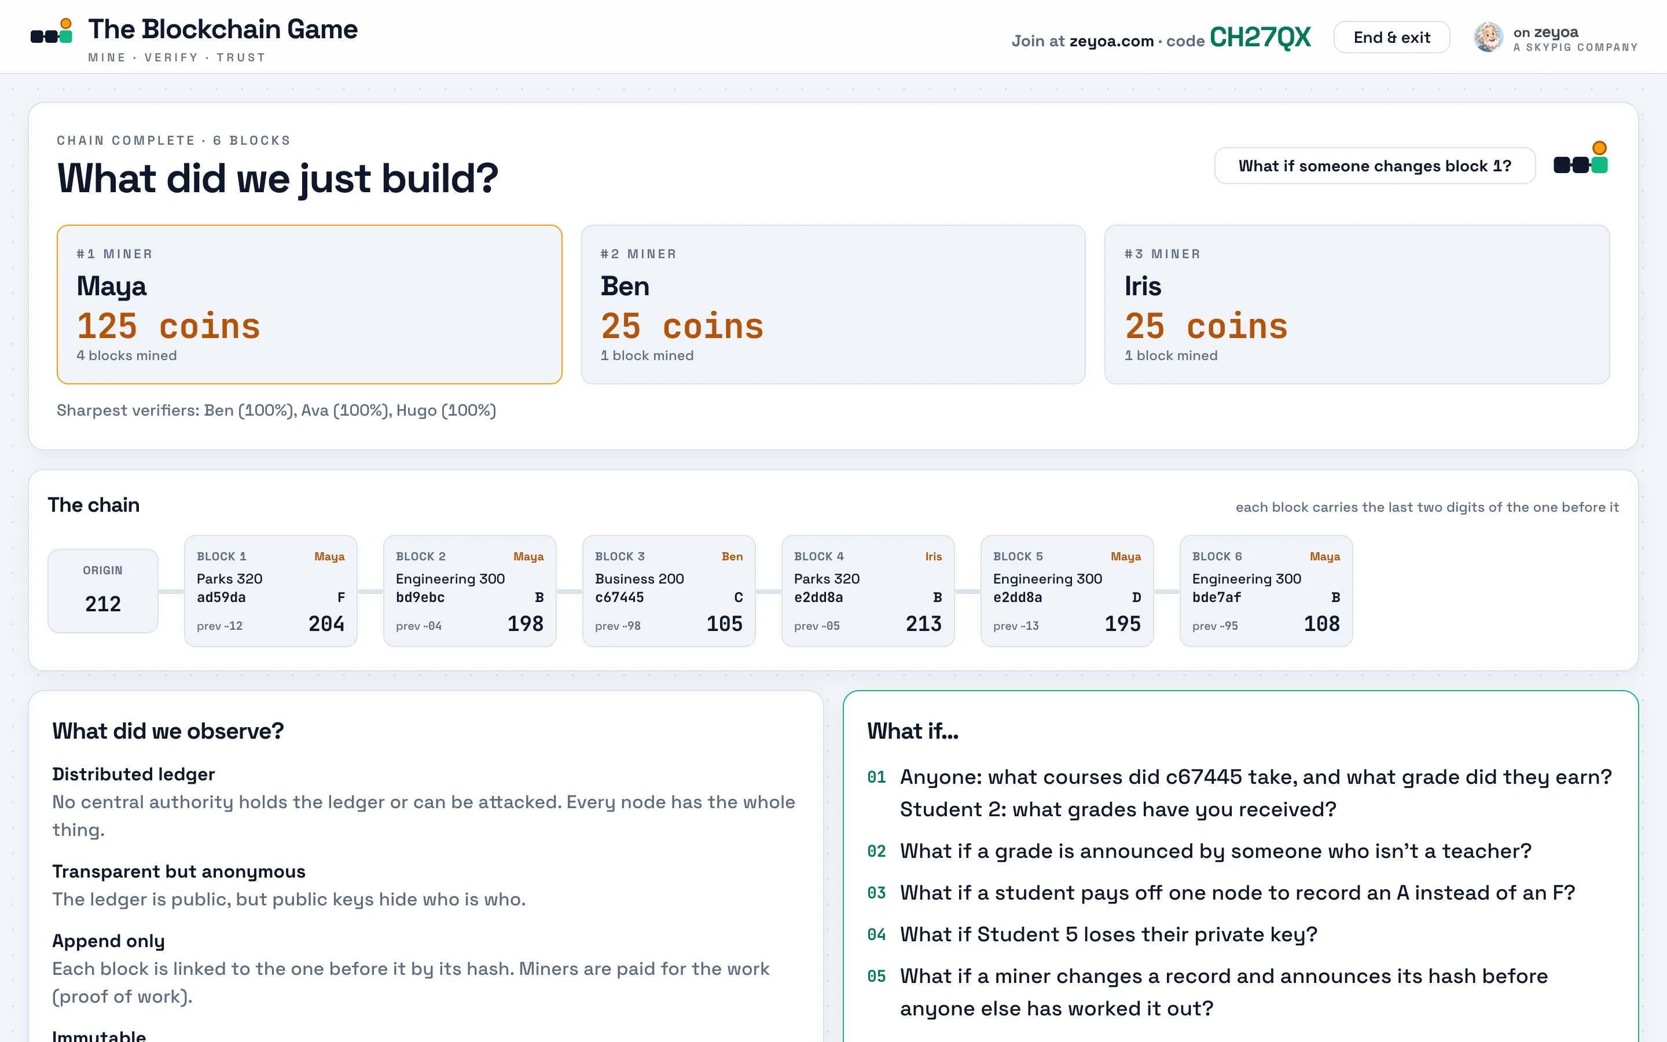Click 'What did we observe?' heading
This screenshot has width=1667, height=1042.
click(x=168, y=731)
